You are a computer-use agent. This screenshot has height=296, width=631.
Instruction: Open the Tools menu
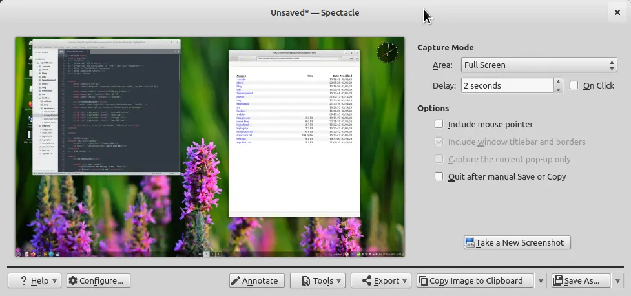click(x=316, y=281)
